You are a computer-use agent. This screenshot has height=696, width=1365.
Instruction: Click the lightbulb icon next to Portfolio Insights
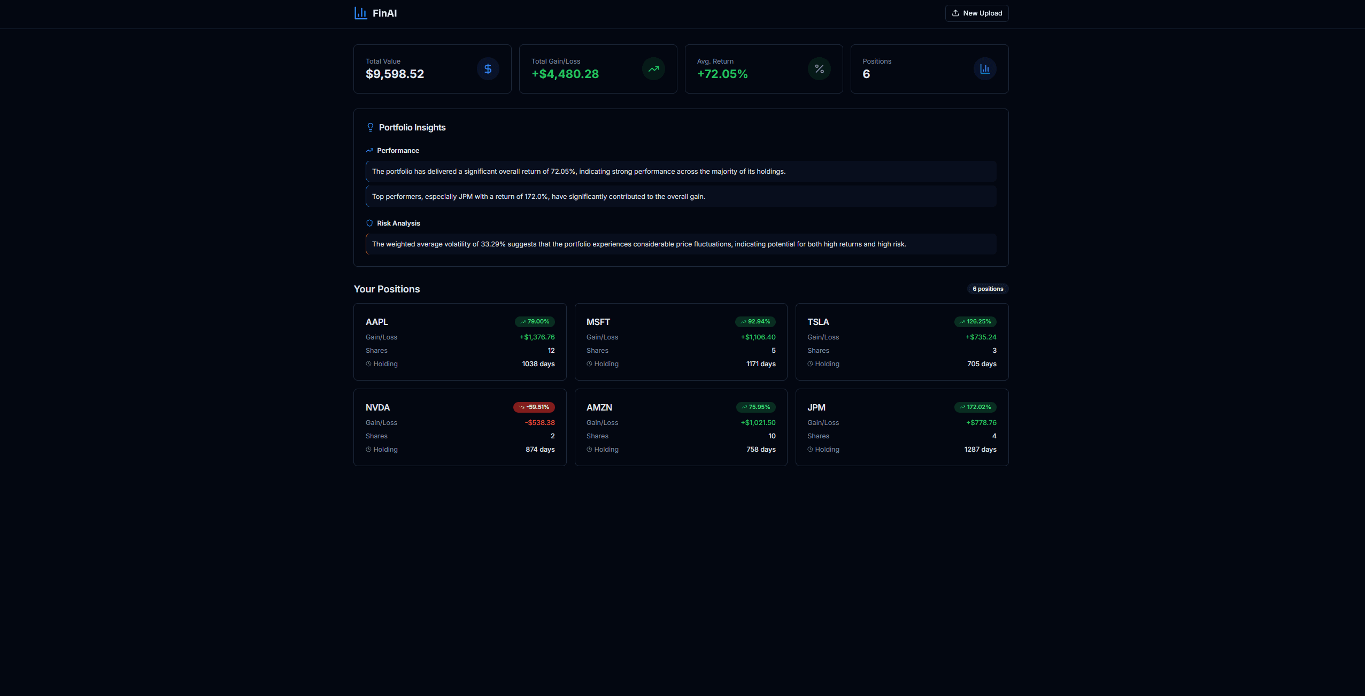(370, 127)
